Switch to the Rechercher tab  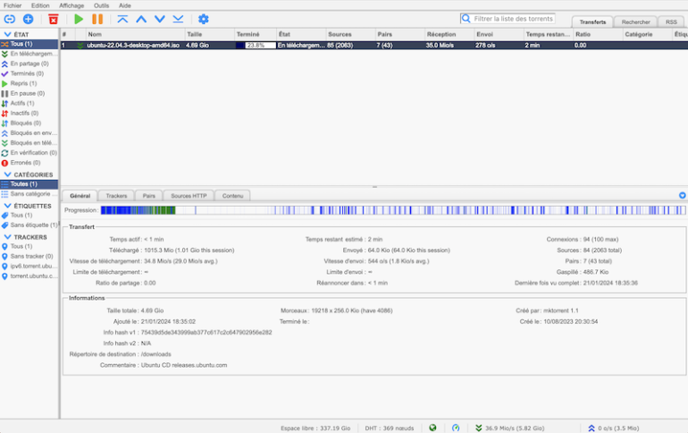pyautogui.click(x=636, y=22)
